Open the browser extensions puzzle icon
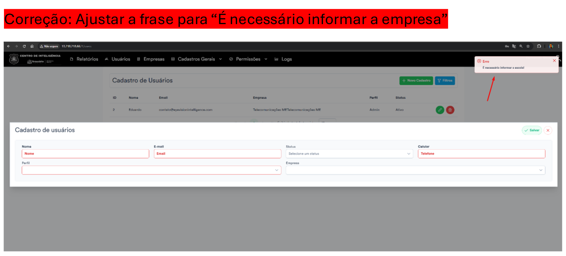Image resolution: width=566 pixels, height=256 pixels. coord(539,46)
